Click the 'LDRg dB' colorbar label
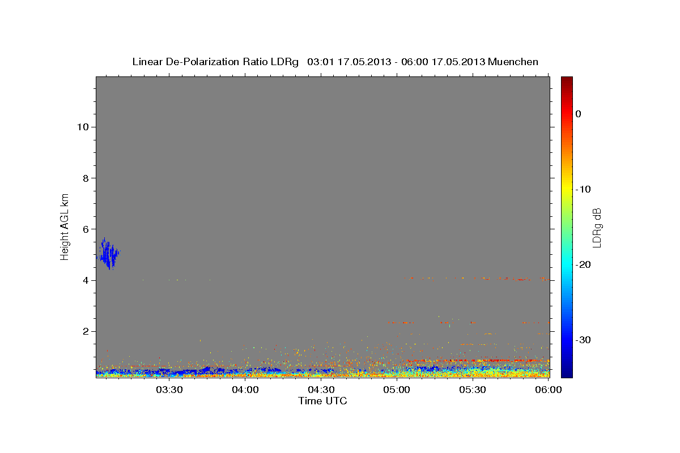The height and width of the screenshot is (453, 680). point(596,228)
